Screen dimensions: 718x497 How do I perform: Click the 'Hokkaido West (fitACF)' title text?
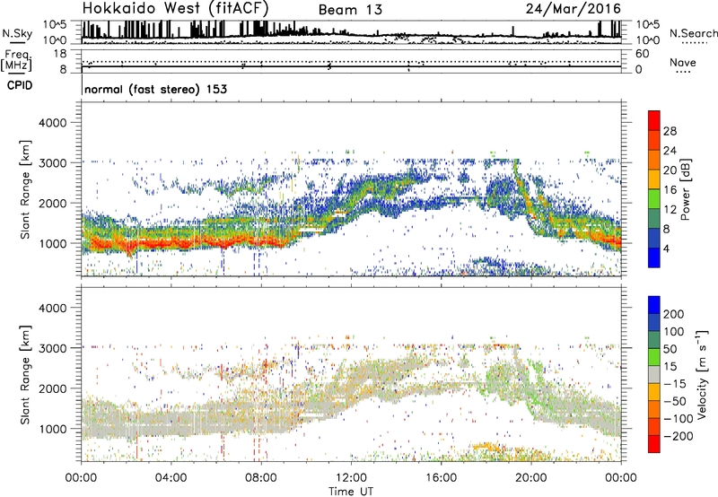[x=175, y=8]
